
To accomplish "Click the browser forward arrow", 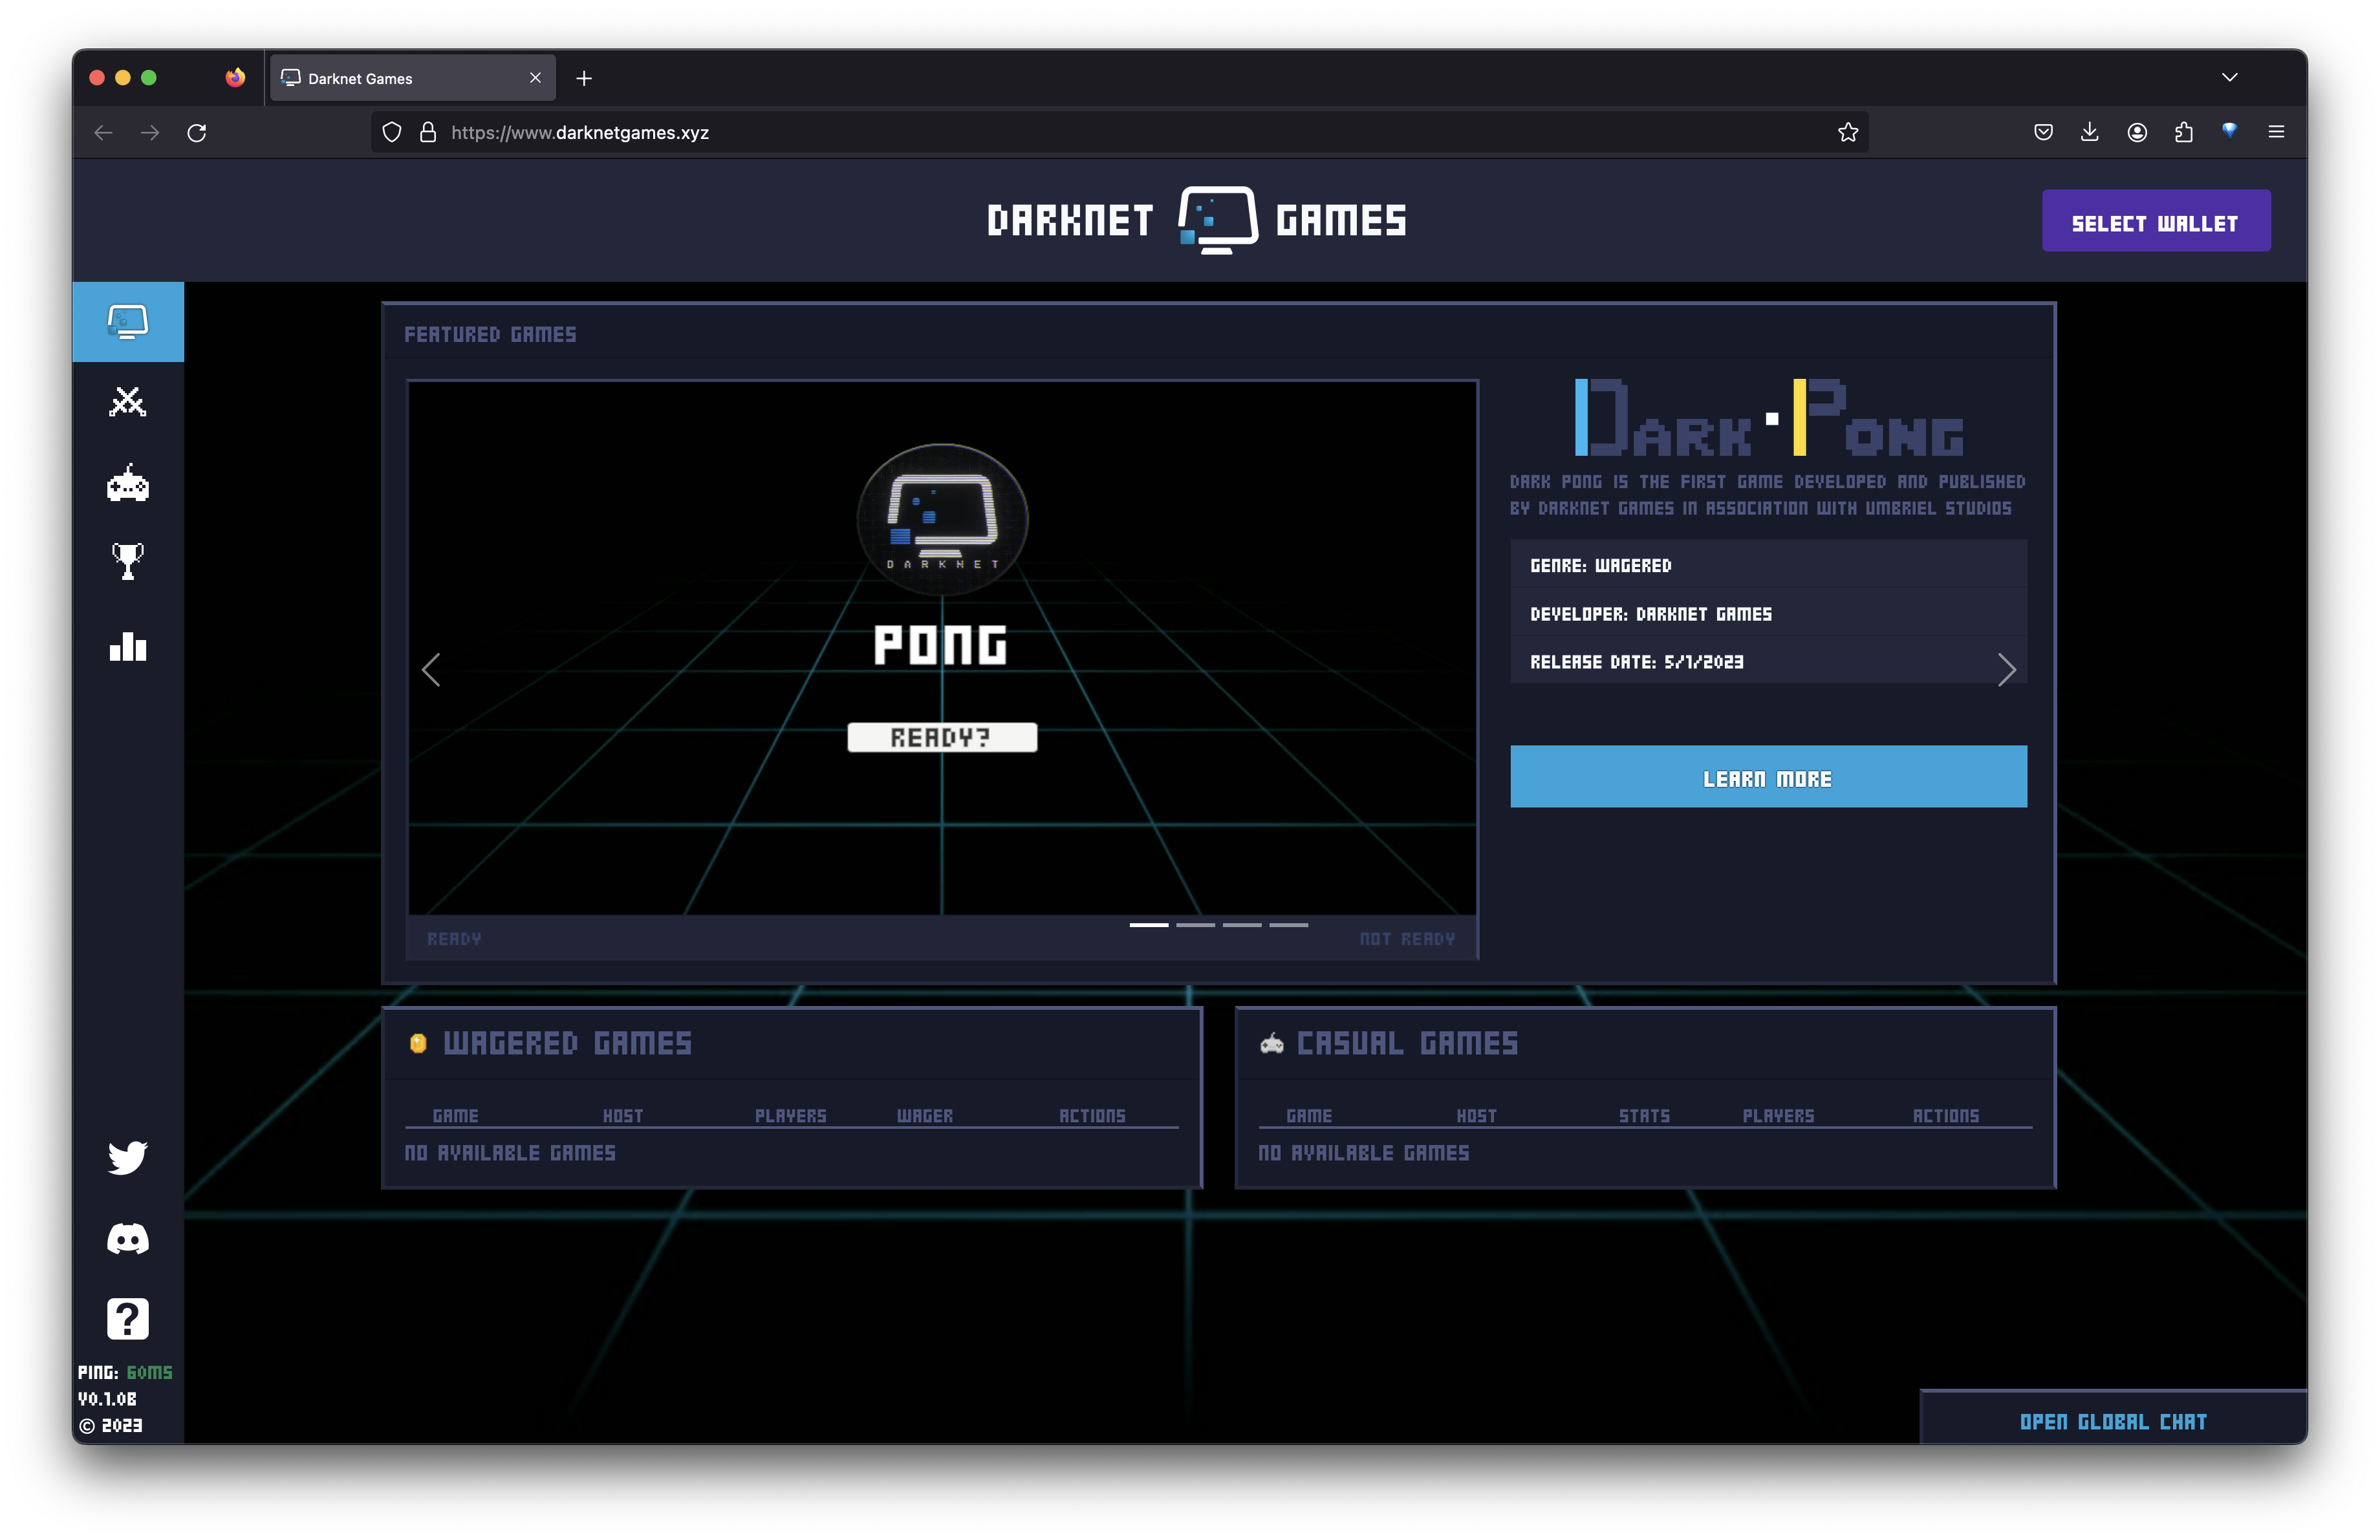I will point(150,133).
